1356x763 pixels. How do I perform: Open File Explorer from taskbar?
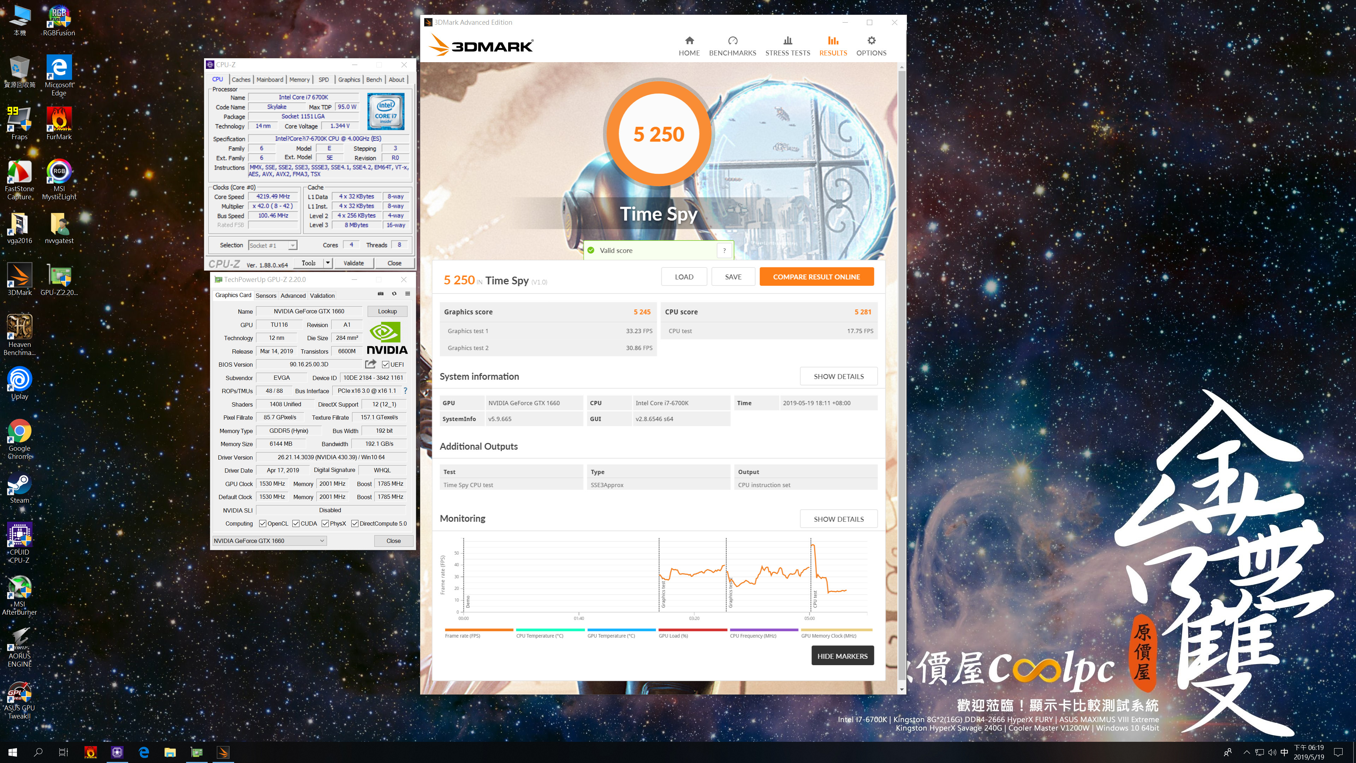tap(170, 752)
